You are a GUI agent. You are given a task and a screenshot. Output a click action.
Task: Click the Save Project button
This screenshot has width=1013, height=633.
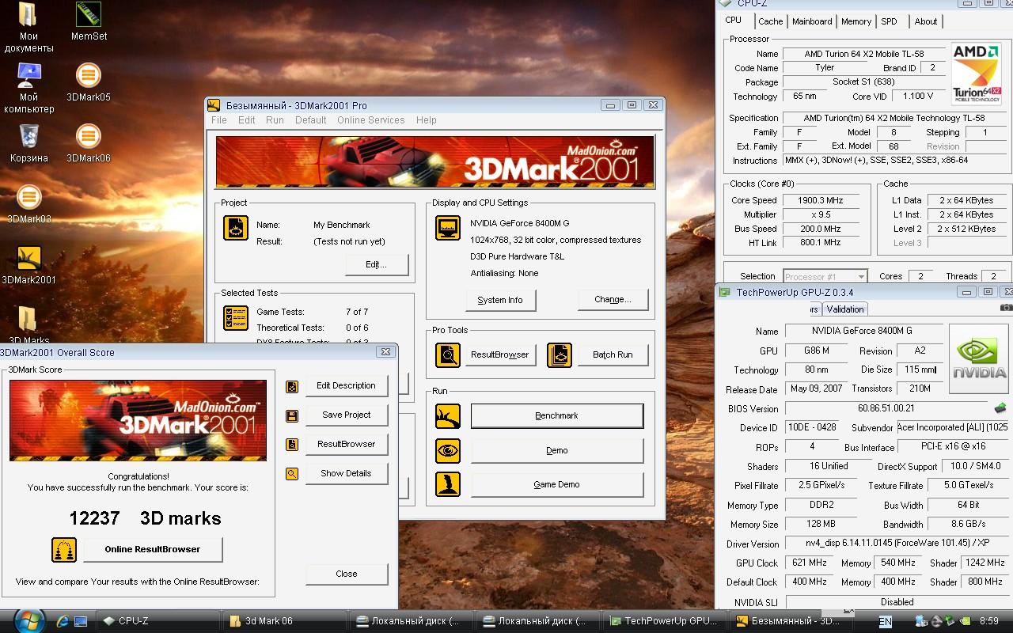pos(346,415)
